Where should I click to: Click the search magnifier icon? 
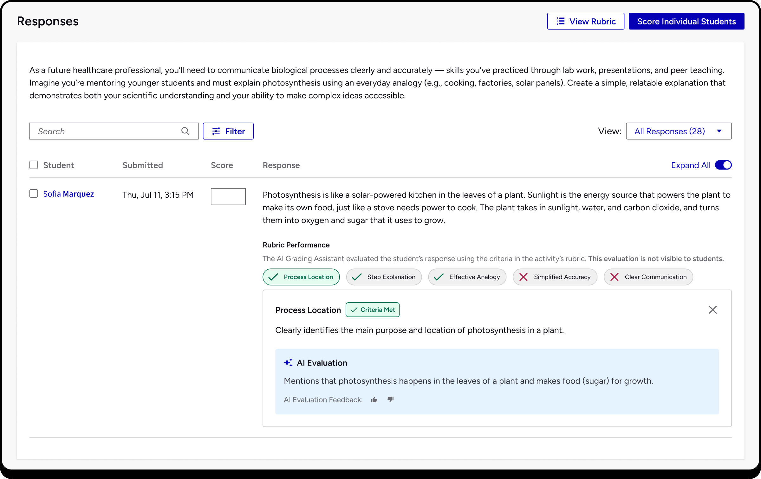[185, 131]
